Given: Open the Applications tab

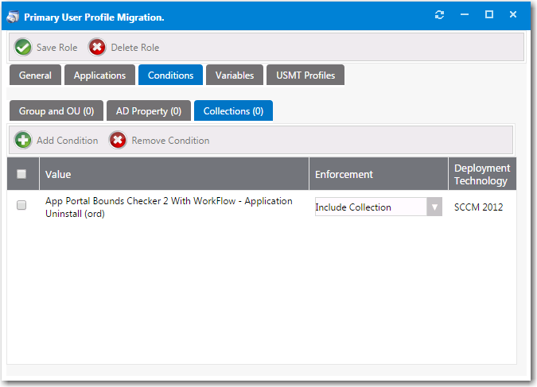Looking at the screenshot, I should (99, 75).
